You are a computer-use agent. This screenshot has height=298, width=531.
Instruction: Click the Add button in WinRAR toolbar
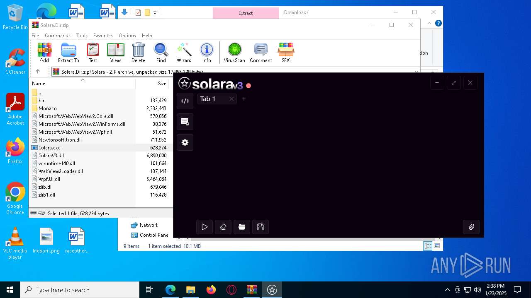pos(44,53)
